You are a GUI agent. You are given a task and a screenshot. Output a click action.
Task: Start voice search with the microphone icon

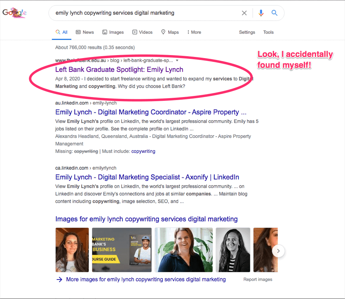[261, 13]
